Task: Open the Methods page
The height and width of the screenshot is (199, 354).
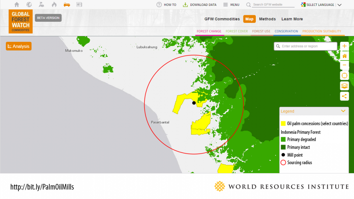Action: (x=267, y=19)
